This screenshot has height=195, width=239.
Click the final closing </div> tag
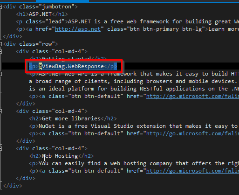point(13,186)
